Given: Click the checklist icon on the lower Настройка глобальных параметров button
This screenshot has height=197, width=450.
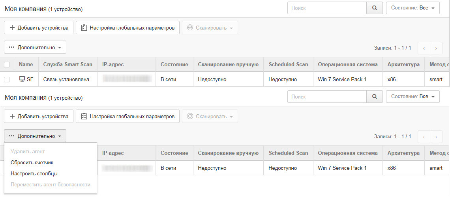Looking at the screenshot, I should [84, 116].
